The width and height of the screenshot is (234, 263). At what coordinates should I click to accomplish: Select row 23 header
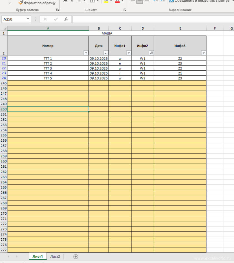[x=4, y=73]
